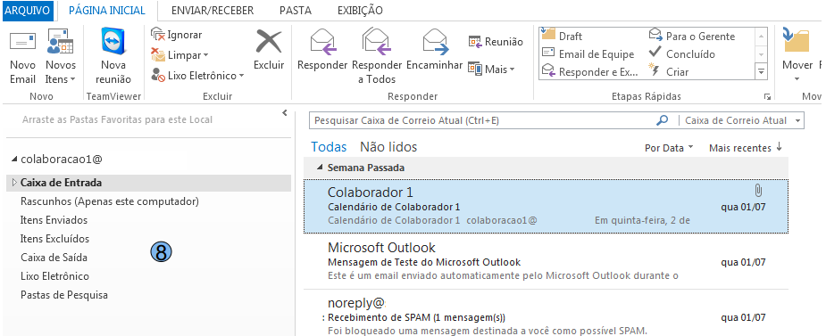
Task: Open the EXIBIÇÃO ribbon tab
Action: (360, 11)
